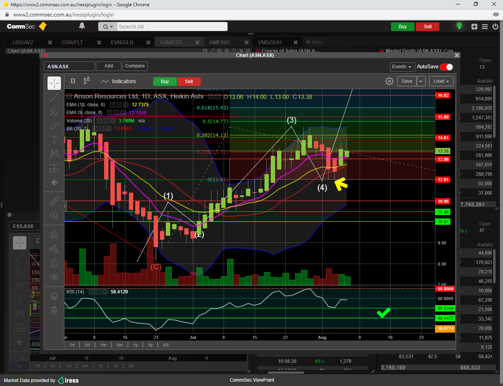Click the power logout icon
The height and width of the screenshot is (386, 503).
495,27
